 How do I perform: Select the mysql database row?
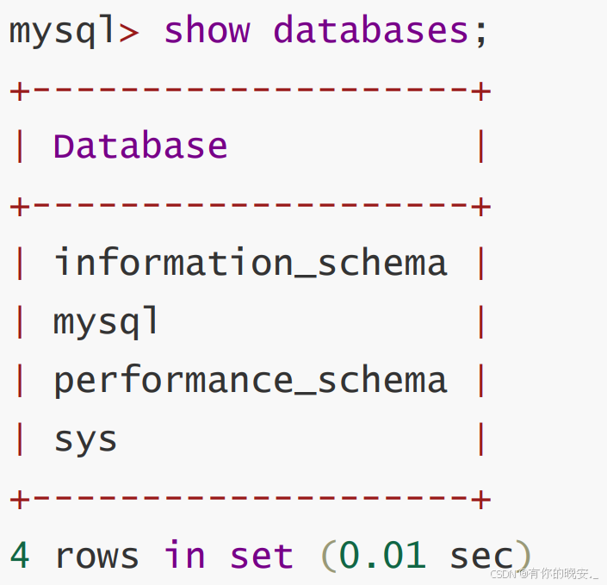(x=107, y=322)
